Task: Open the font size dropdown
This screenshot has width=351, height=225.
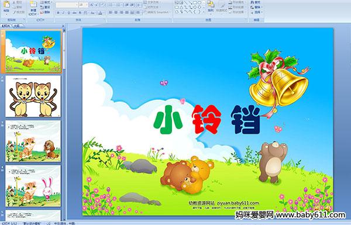Action: point(84,5)
